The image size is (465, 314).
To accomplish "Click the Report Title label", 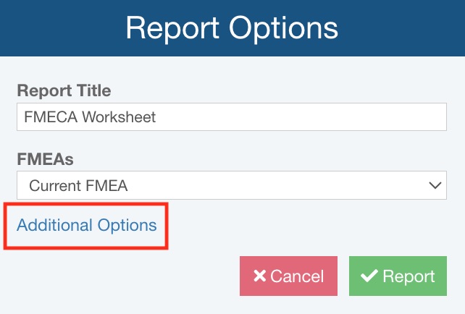I will (x=64, y=91).
